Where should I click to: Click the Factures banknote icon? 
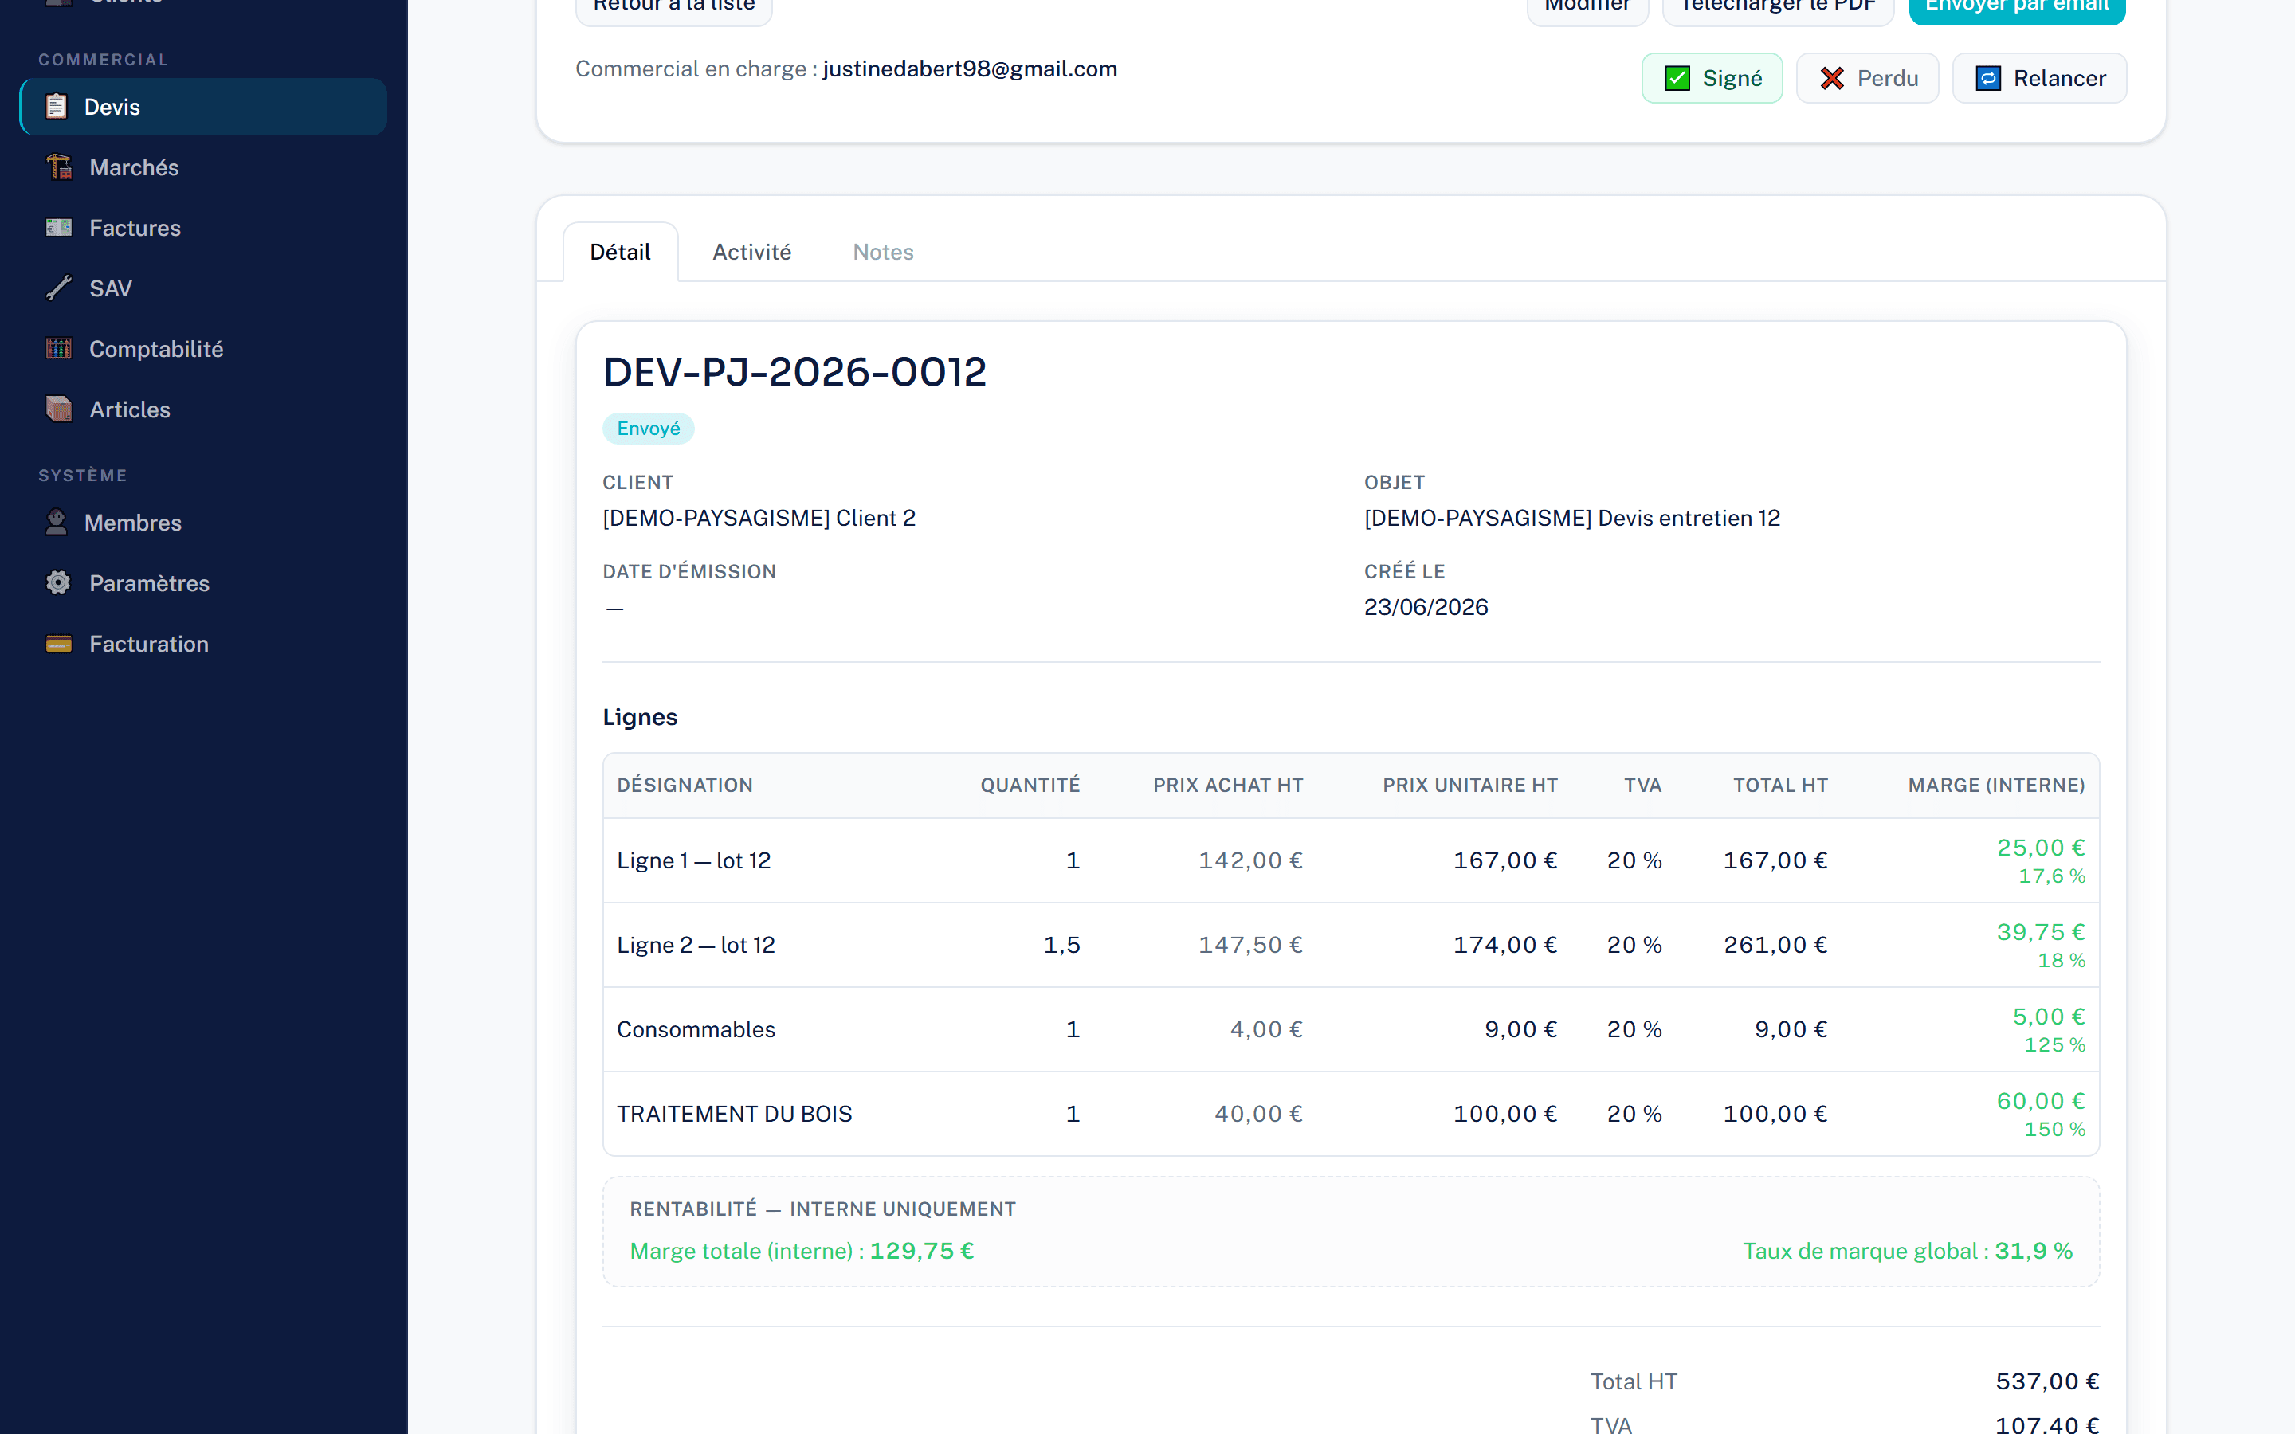click(59, 228)
